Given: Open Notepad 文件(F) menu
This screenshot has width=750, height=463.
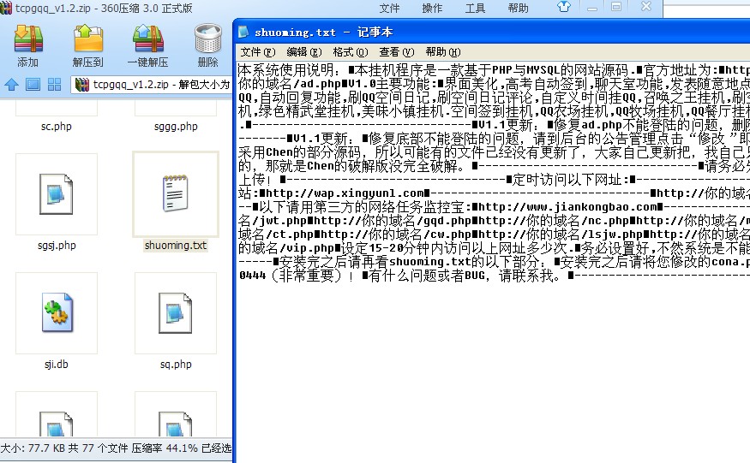Looking at the screenshot, I should [x=258, y=52].
